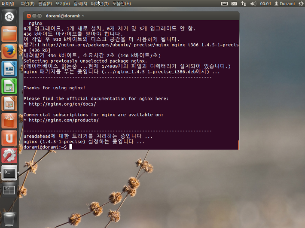Open the 도움말(H) menu
305x228 pixels.
tap(122, 3)
